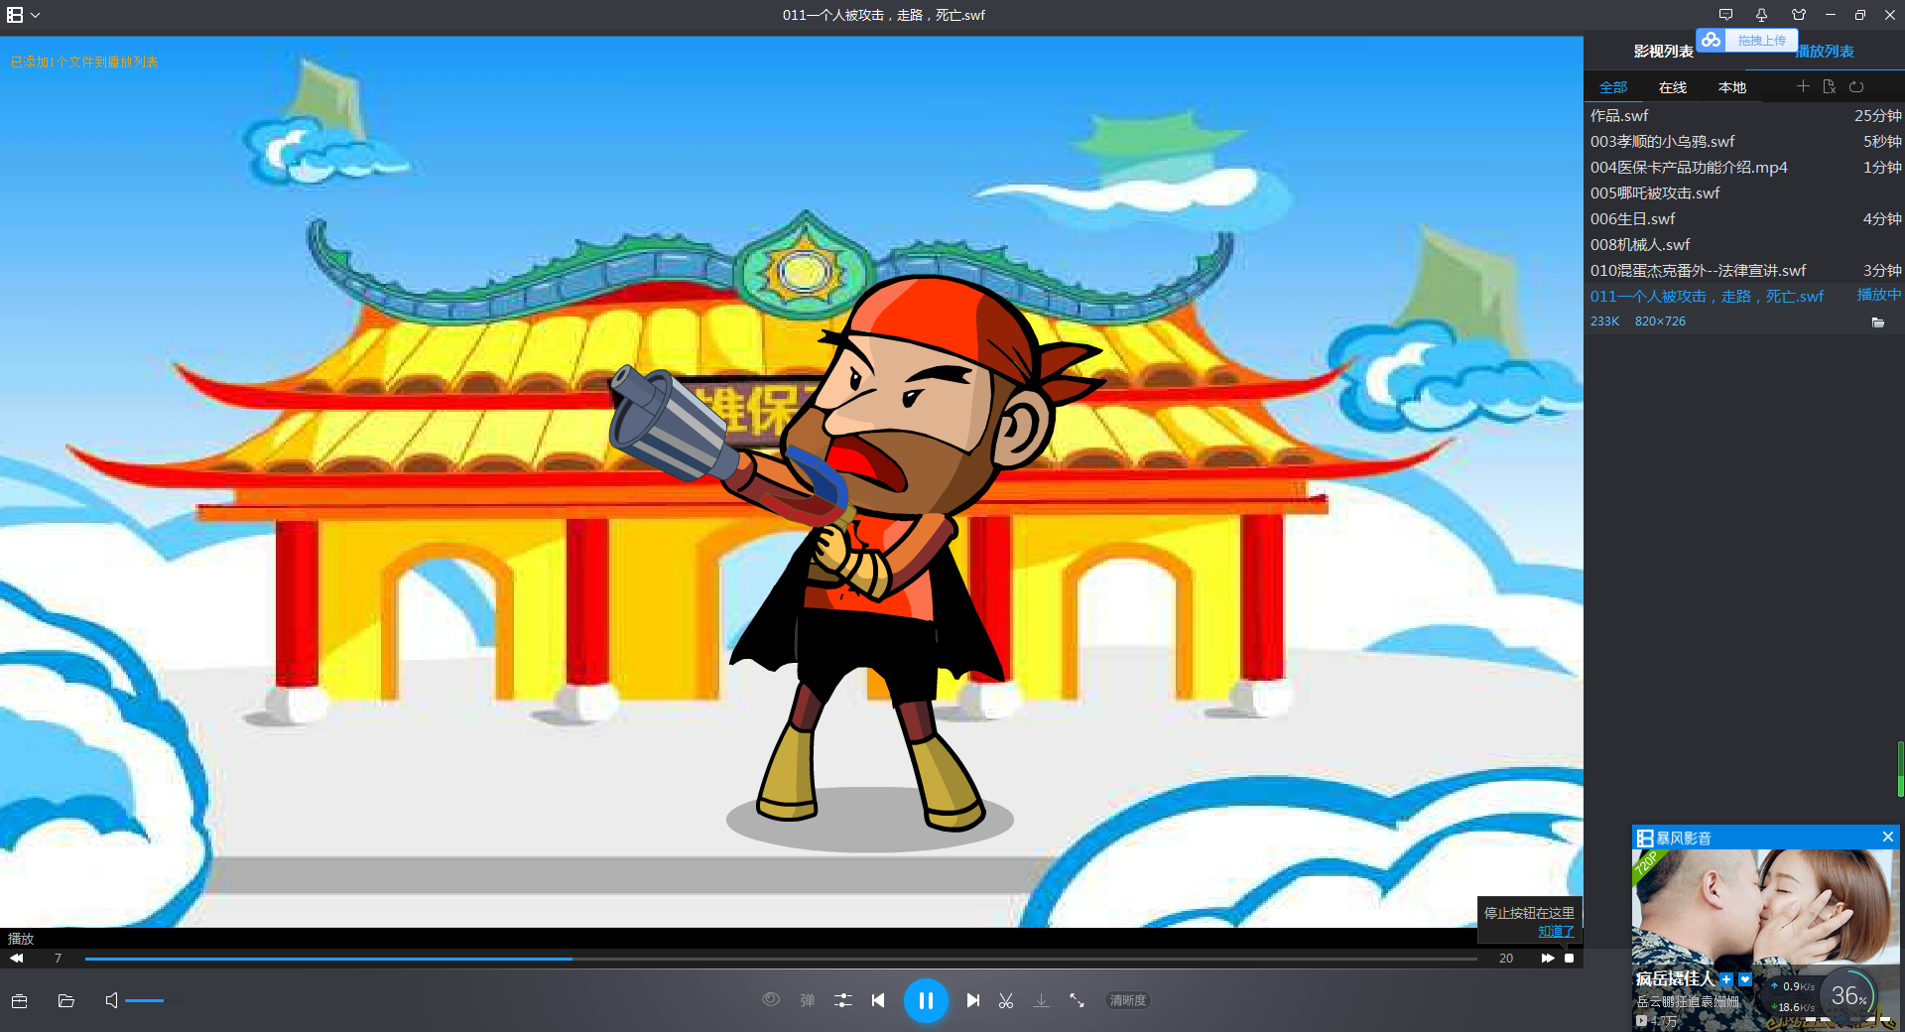This screenshot has height=1032, width=1905.
Task: Adjust the volume slider
Action: [x=151, y=1000]
